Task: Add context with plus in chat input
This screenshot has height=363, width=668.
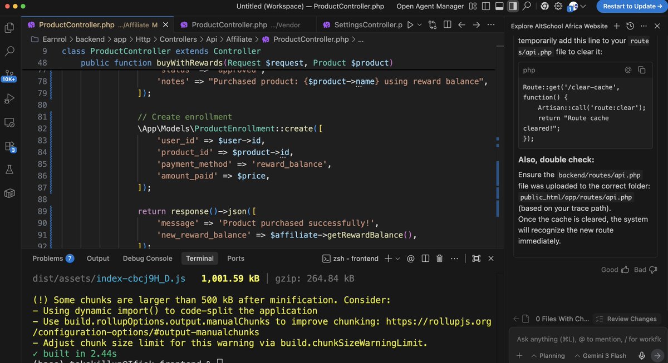Action: click(x=519, y=356)
